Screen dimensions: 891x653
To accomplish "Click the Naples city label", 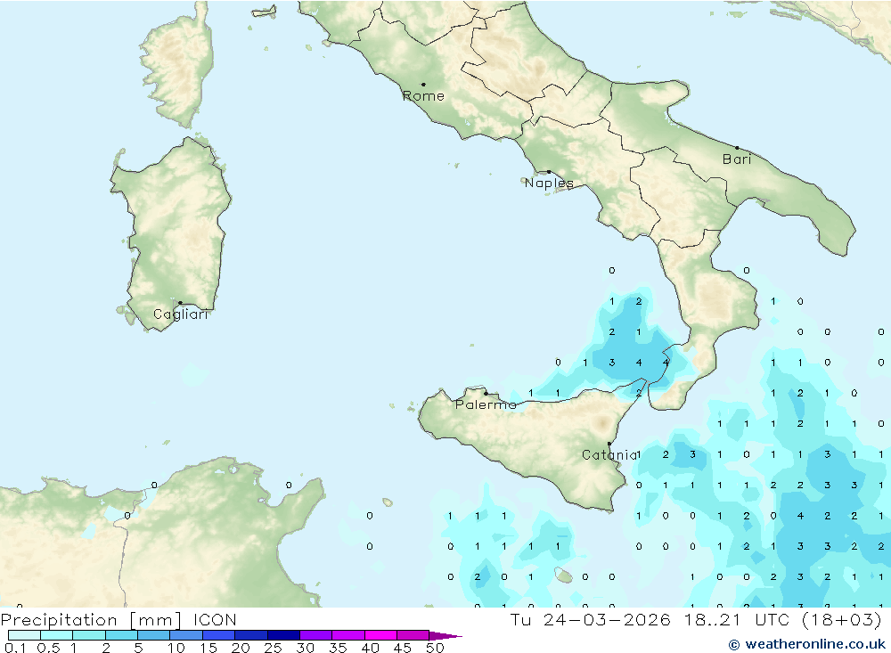I will pos(549,183).
